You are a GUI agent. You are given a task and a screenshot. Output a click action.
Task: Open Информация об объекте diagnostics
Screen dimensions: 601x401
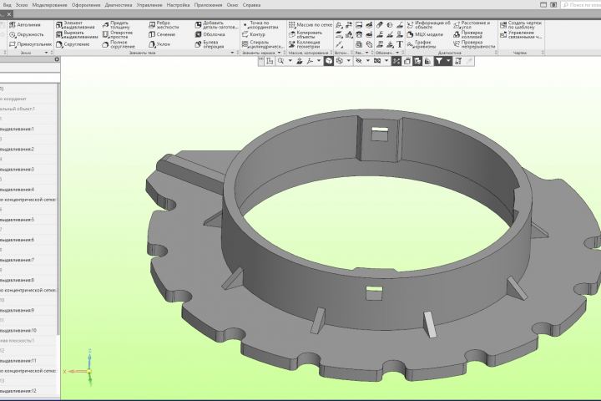click(428, 25)
